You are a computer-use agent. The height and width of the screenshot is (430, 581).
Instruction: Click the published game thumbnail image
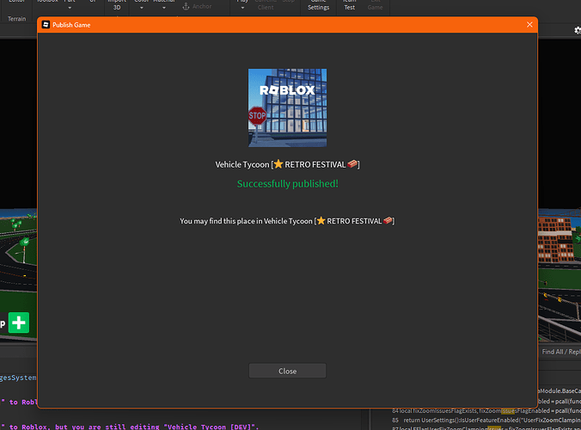(x=287, y=107)
